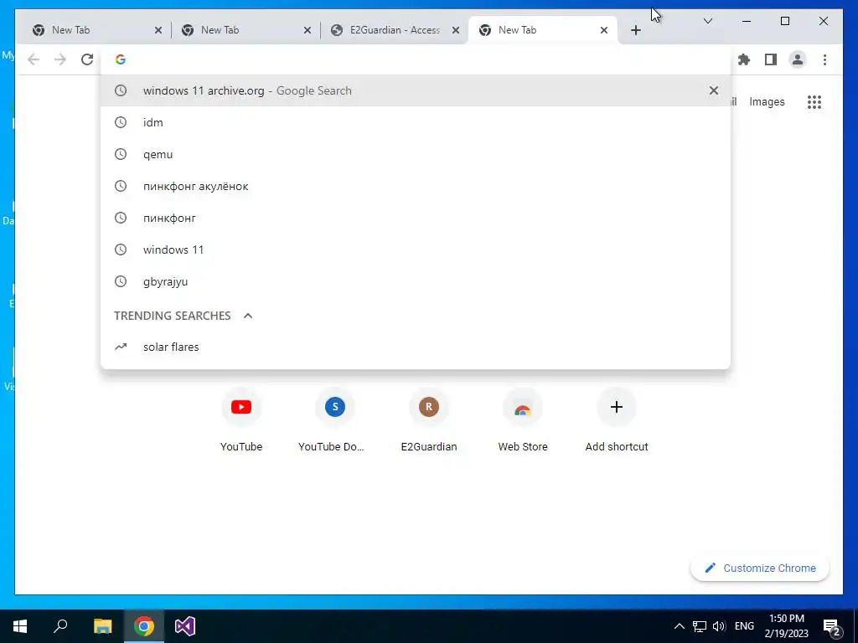Open the notification center icon
Image resolution: width=858 pixels, height=643 pixels.
tap(832, 627)
